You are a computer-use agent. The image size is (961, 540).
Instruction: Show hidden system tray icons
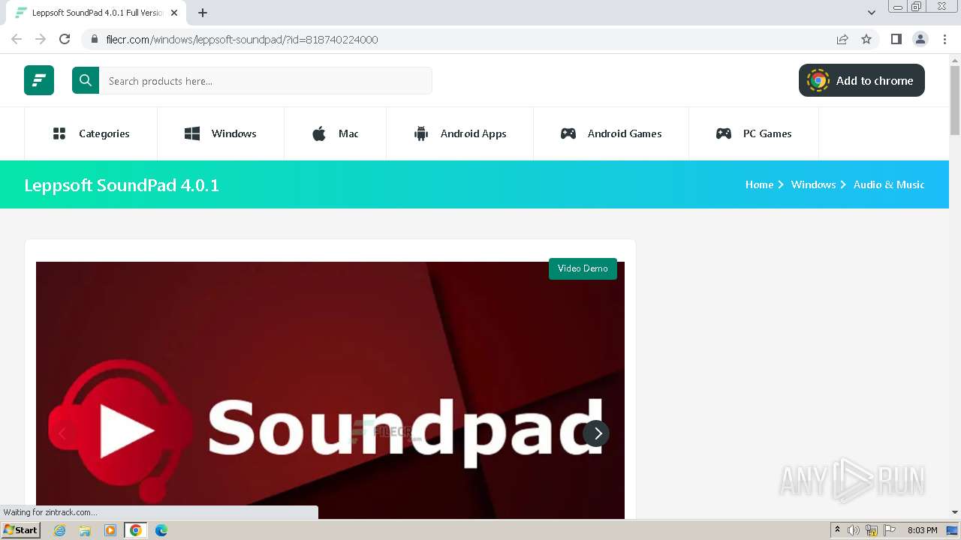coord(837,530)
